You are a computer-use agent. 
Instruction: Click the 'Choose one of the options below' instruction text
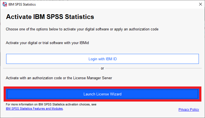click(82, 29)
